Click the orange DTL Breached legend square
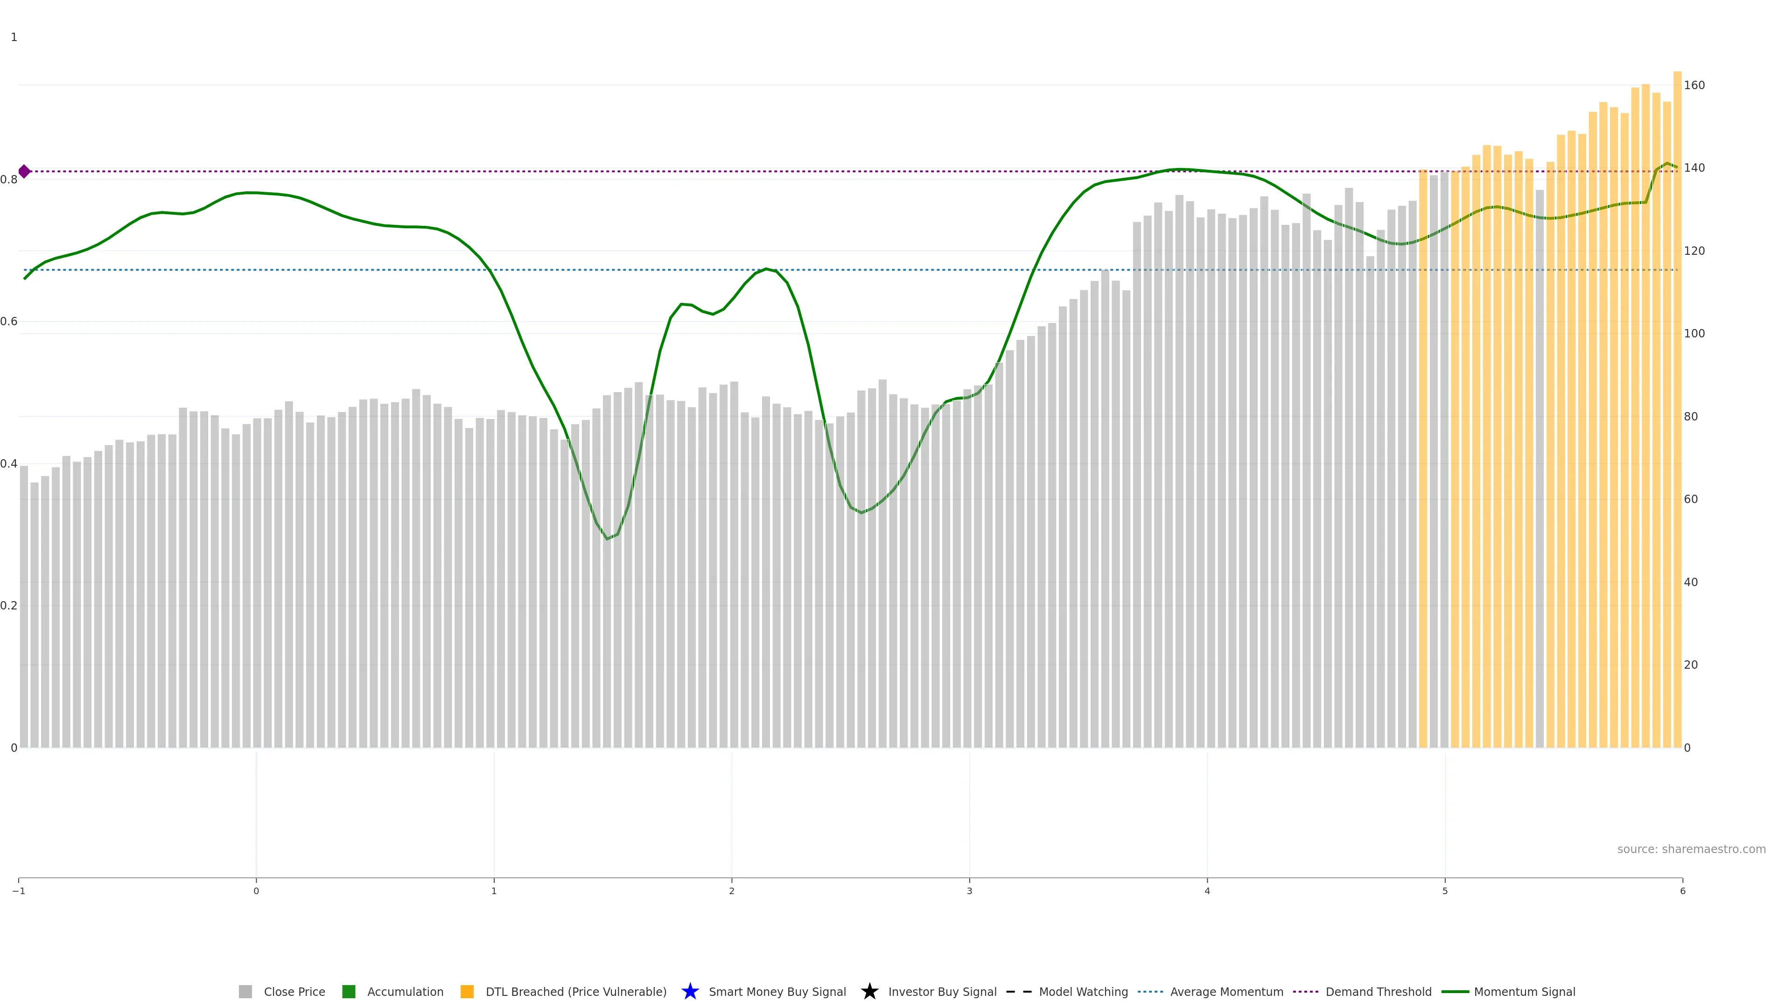 coord(468,991)
